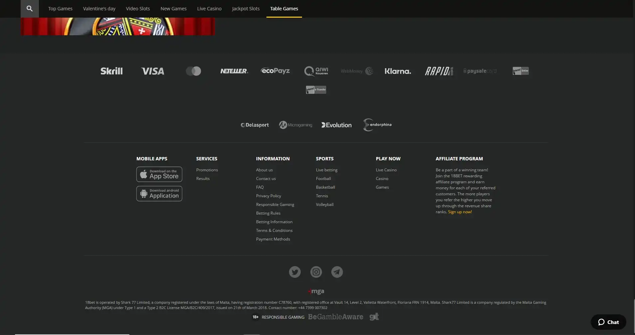Click the Evolution provider logo
This screenshot has width=635, height=335.
pyautogui.click(x=336, y=125)
